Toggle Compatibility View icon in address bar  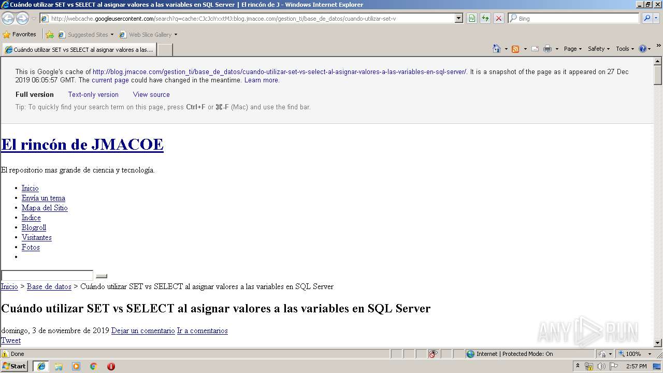tap(472, 18)
